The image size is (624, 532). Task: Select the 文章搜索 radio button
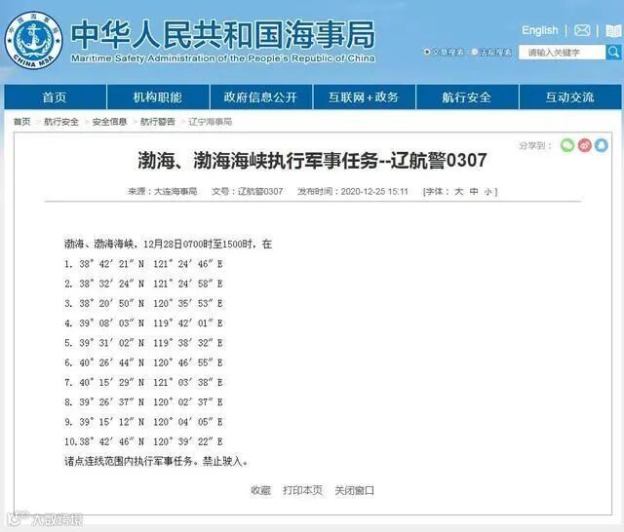coord(427,52)
